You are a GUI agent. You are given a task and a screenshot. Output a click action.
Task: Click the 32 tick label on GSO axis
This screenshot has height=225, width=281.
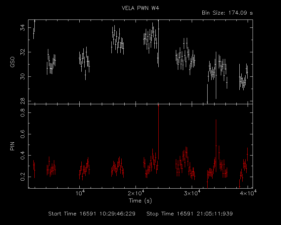coord(22,52)
